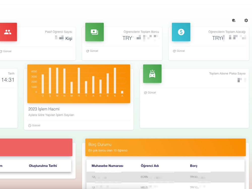The height and width of the screenshot is (189, 252).
Task: Click refresh icon under Öğrencilerin Toplam Borcu
Action: [x=88, y=51]
